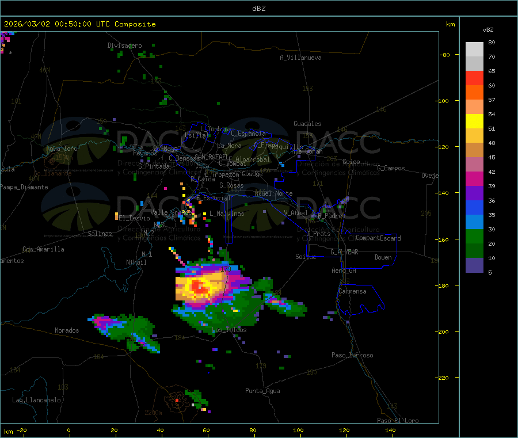Pick the slate 10-5 dBZ legend swatch

(x=474, y=265)
